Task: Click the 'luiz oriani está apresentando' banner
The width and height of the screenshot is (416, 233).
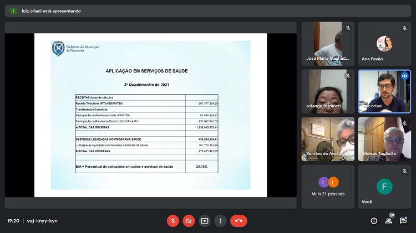Action: pos(50,11)
